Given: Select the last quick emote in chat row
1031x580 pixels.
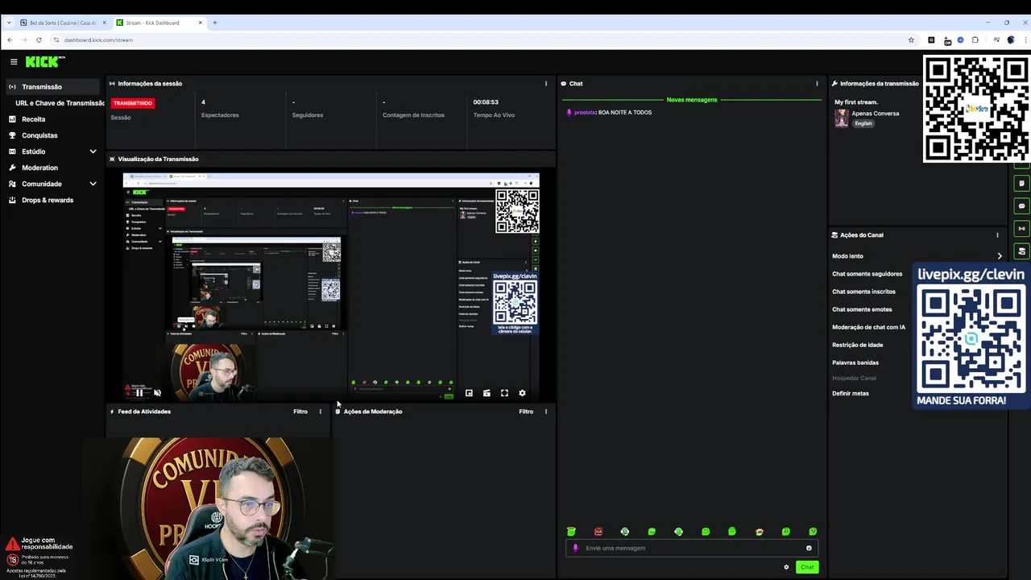Looking at the screenshot, I should pyautogui.click(x=813, y=532).
